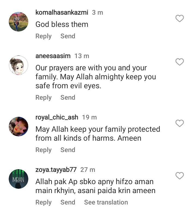
Task: Open aneesaasim's cartoon avatar
Action: tap(19, 65)
